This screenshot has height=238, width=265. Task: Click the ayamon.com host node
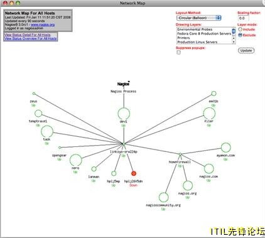point(226,148)
